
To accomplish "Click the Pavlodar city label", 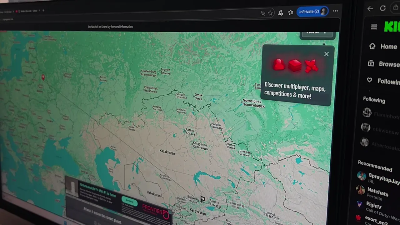I will [x=217, y=126].
